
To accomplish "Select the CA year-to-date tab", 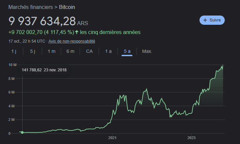I will [x=89, y=51].
